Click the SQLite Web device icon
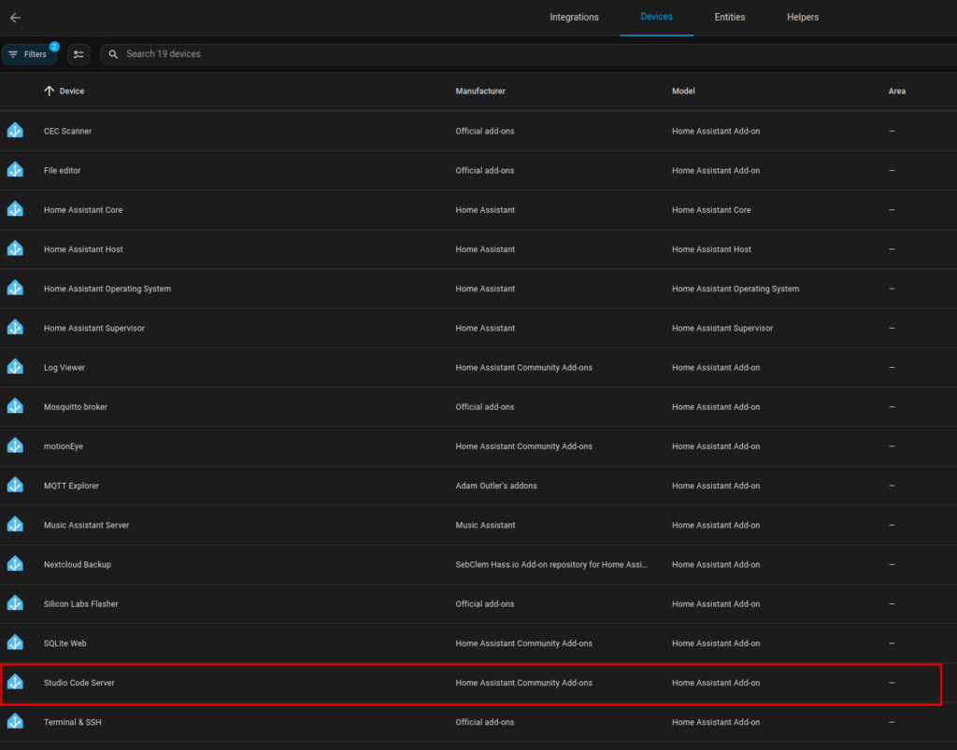 tap(15, 644)
